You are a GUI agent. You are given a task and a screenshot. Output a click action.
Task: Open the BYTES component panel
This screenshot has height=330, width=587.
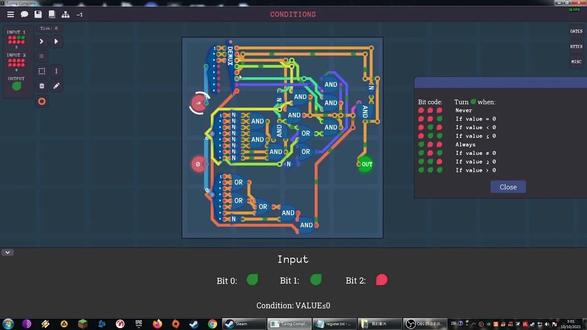(x=576, y=46)
